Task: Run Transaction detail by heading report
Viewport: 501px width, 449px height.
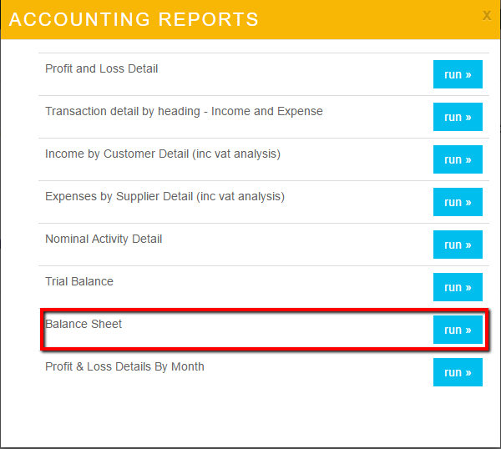Action: pos(458,117)
